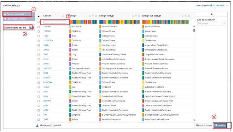The image size is (233, 132).
Task: Download the wondersgene cell line list
Action: pyautogui.click(x=31, y=28)
